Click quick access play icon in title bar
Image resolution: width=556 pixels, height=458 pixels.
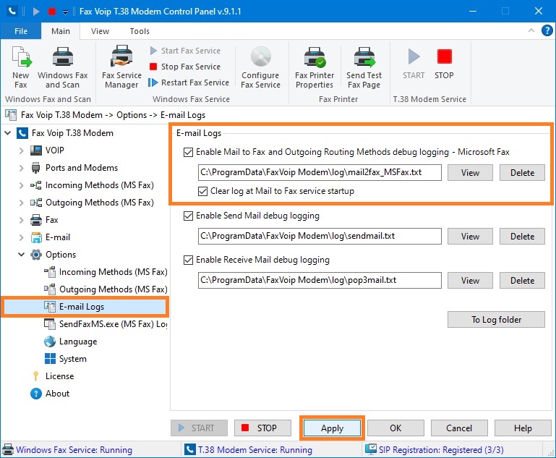tap(36, 12)
